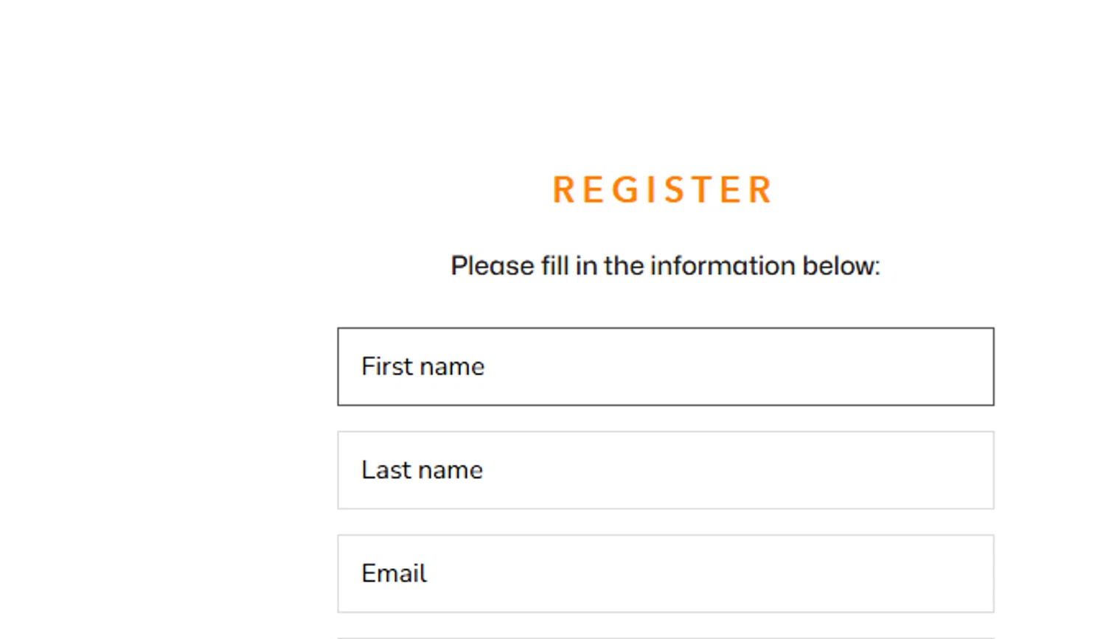Select the "Last name" placeholder label
This screenshot has height=639, width=1106.
point(422,470)
